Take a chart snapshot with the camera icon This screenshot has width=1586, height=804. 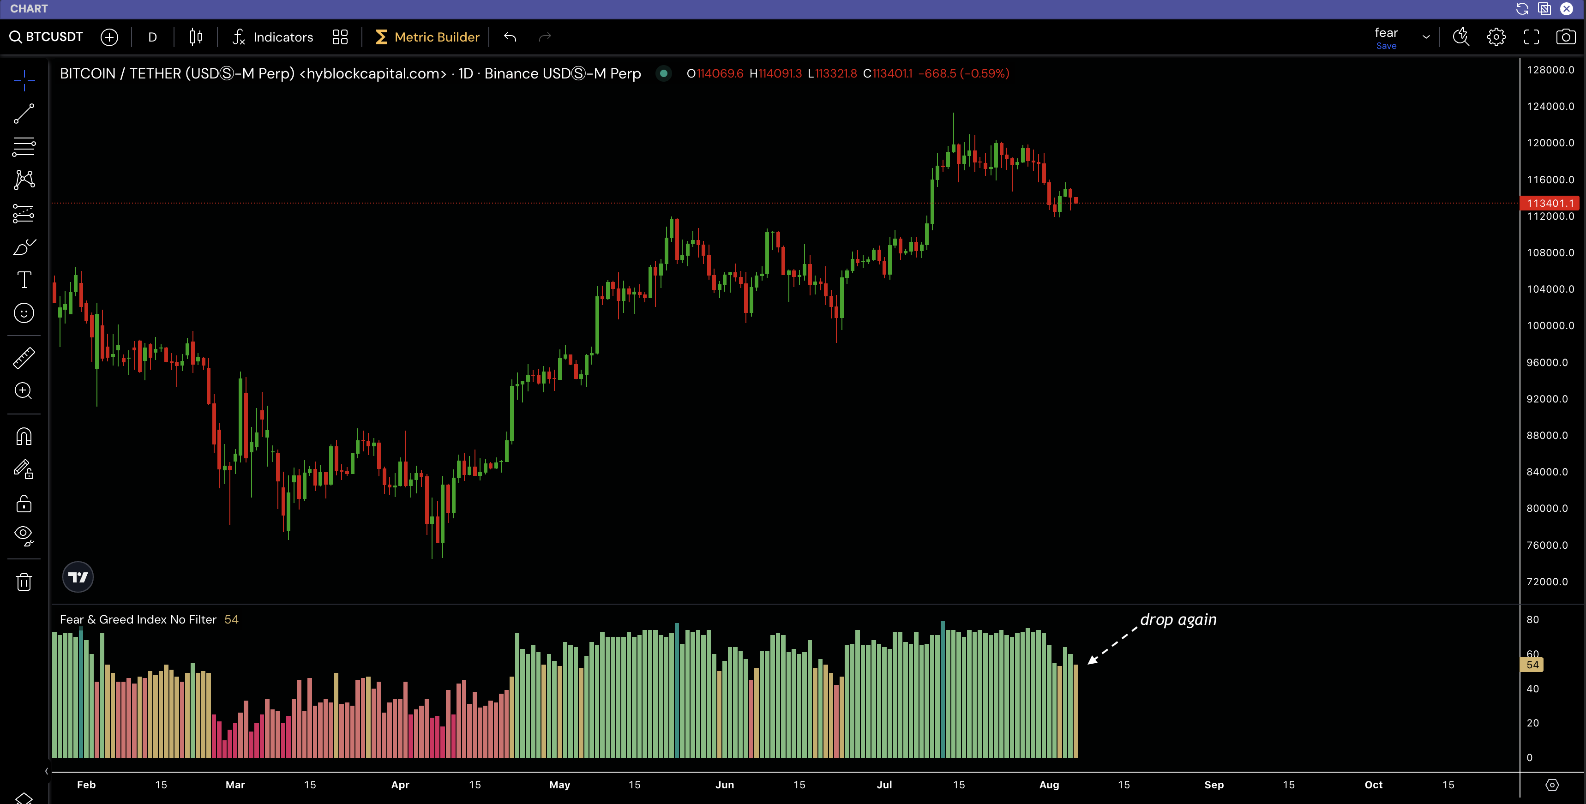coord(1567,36)
